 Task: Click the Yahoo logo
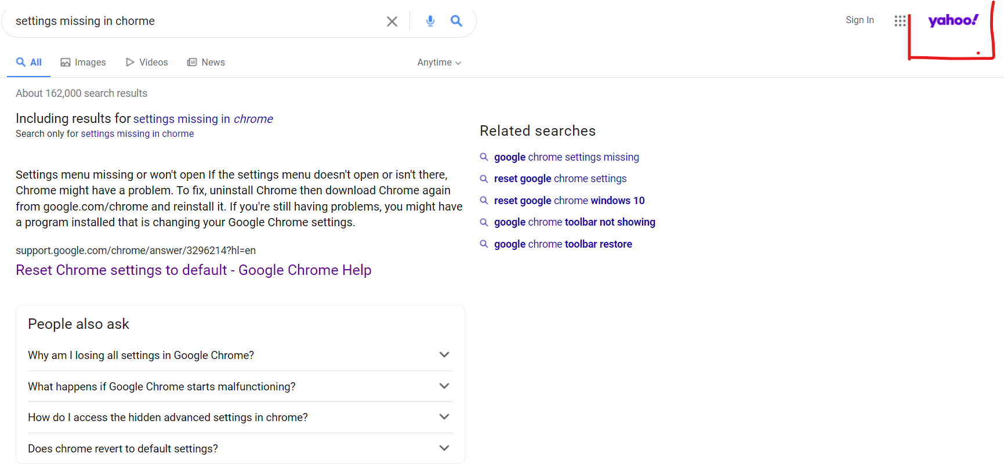953,21
